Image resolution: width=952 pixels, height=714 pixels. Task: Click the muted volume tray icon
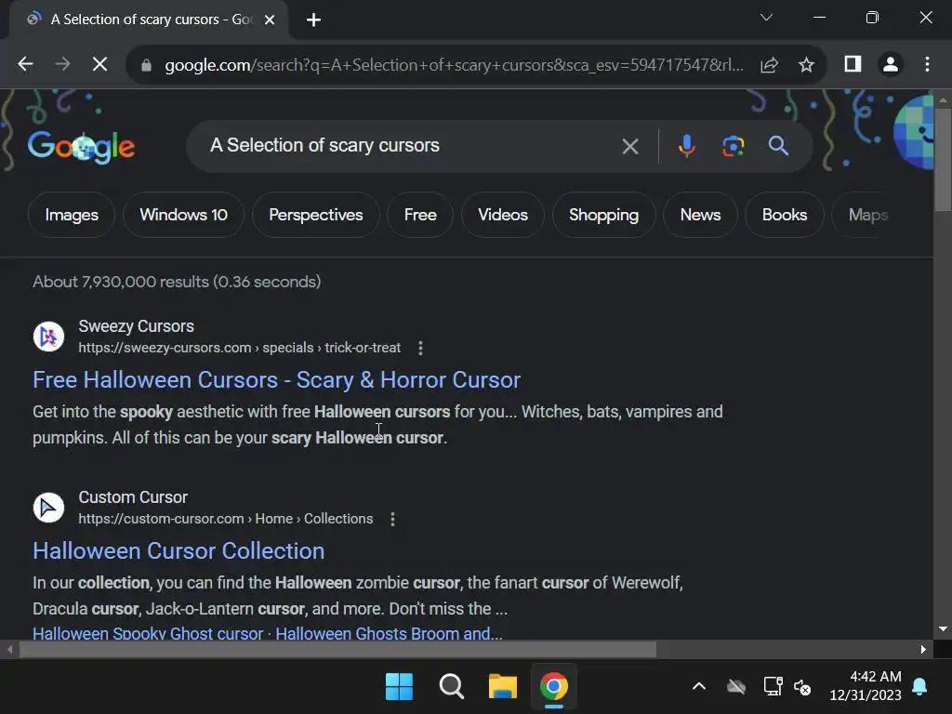pyautogui.click(x=802, y=687)
